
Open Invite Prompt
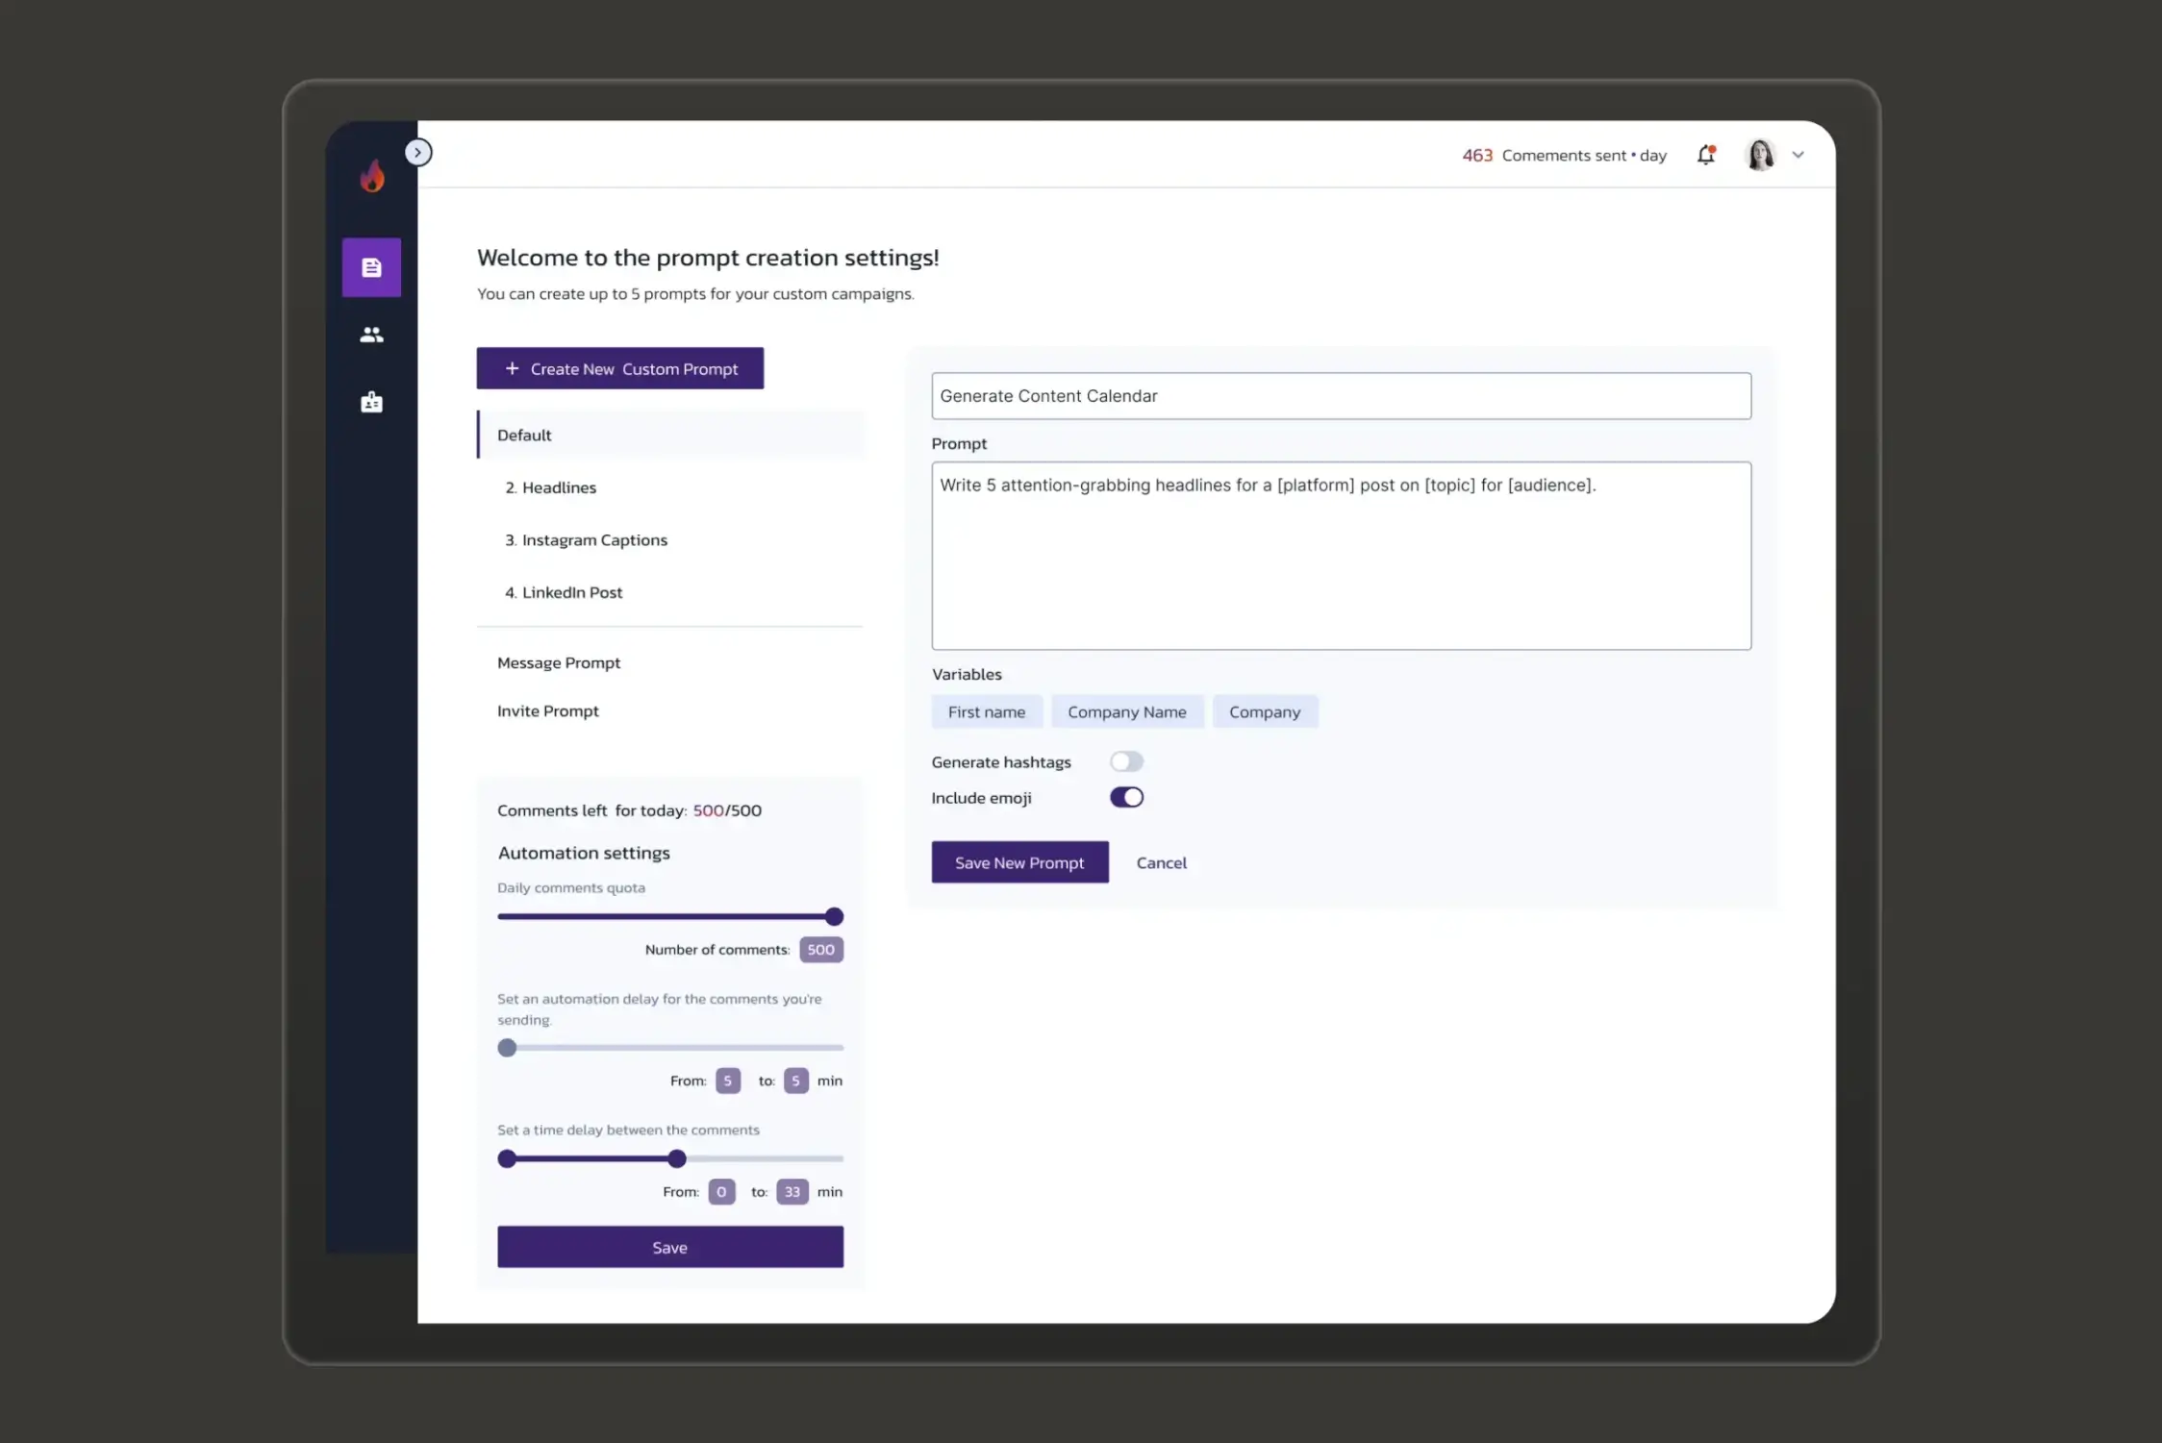[548, 710]
